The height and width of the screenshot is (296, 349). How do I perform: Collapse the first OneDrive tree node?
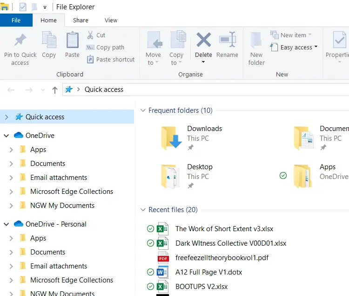point(6,136)
